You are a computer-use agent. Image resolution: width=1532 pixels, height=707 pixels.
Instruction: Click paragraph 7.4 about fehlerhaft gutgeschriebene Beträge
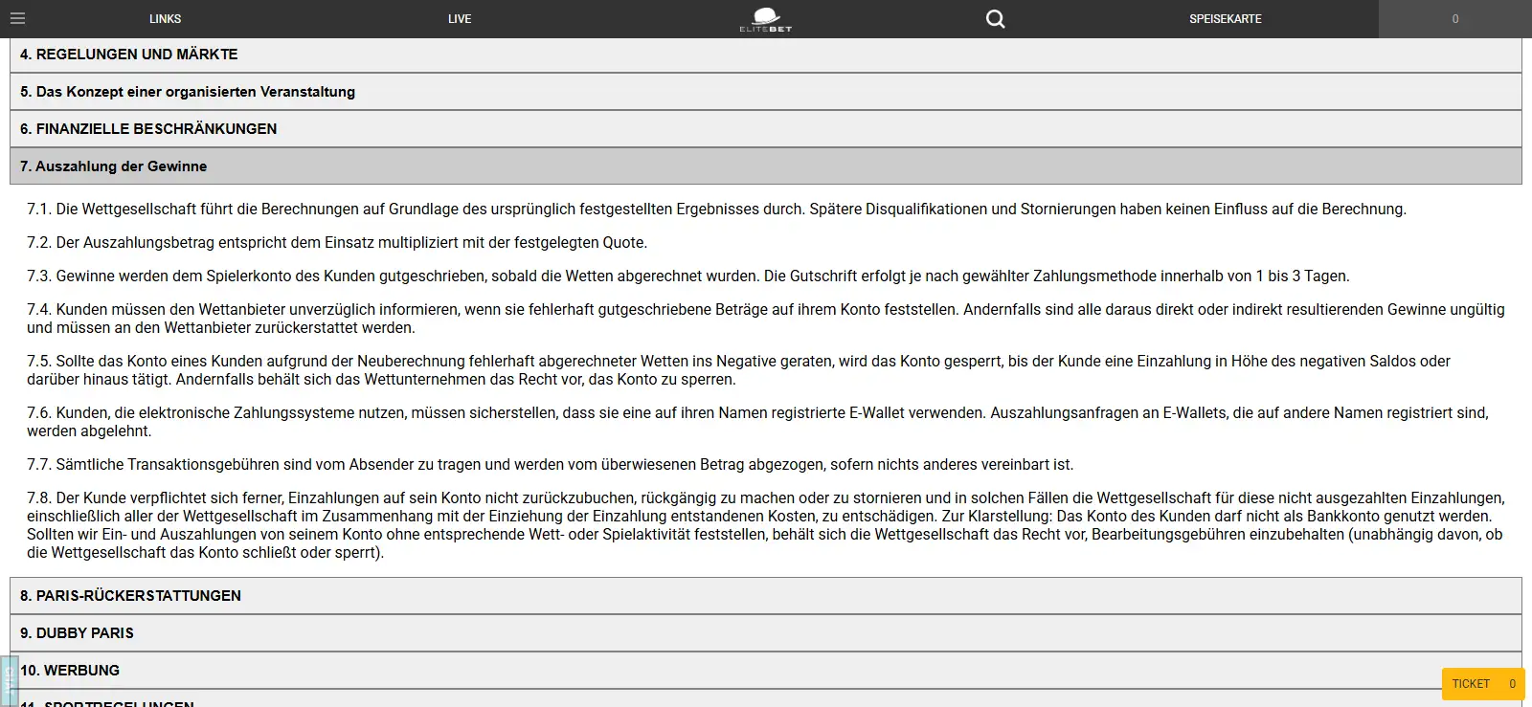[x=766, y=319]
